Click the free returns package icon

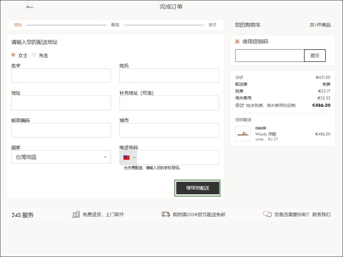click(76, 215)
